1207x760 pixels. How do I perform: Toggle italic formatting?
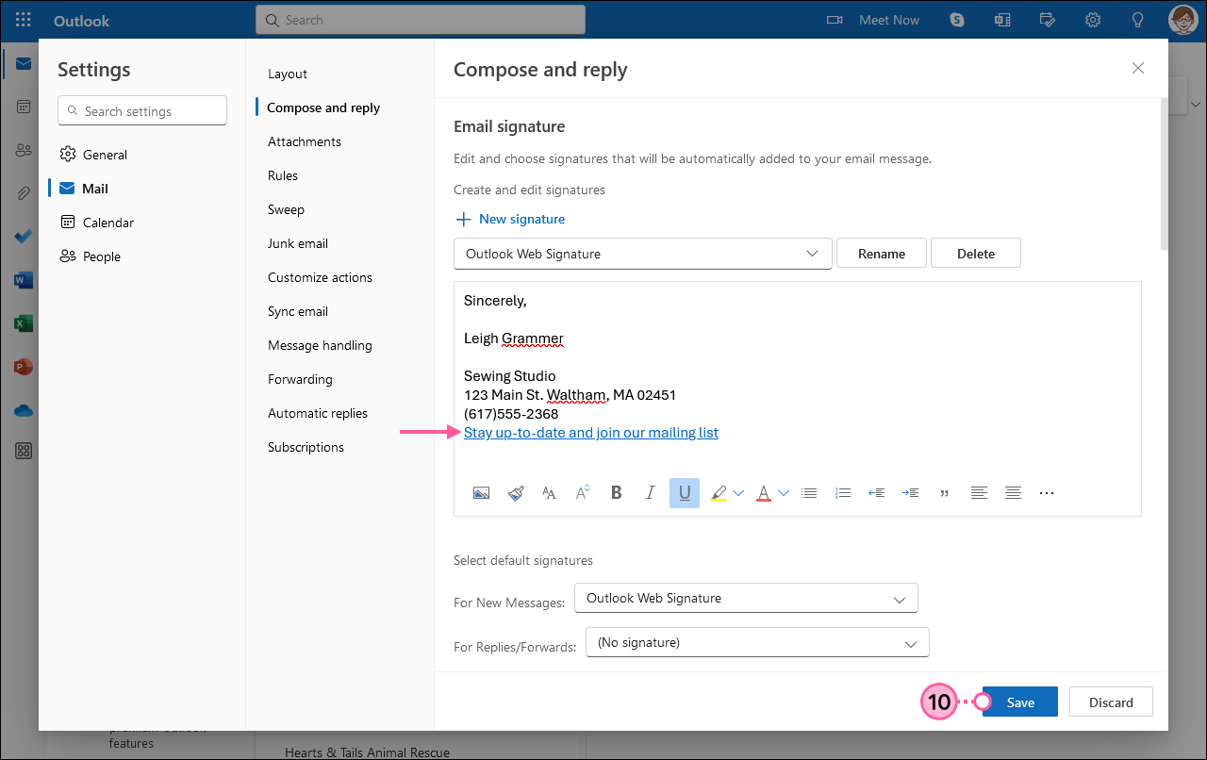tap(650, 493)
